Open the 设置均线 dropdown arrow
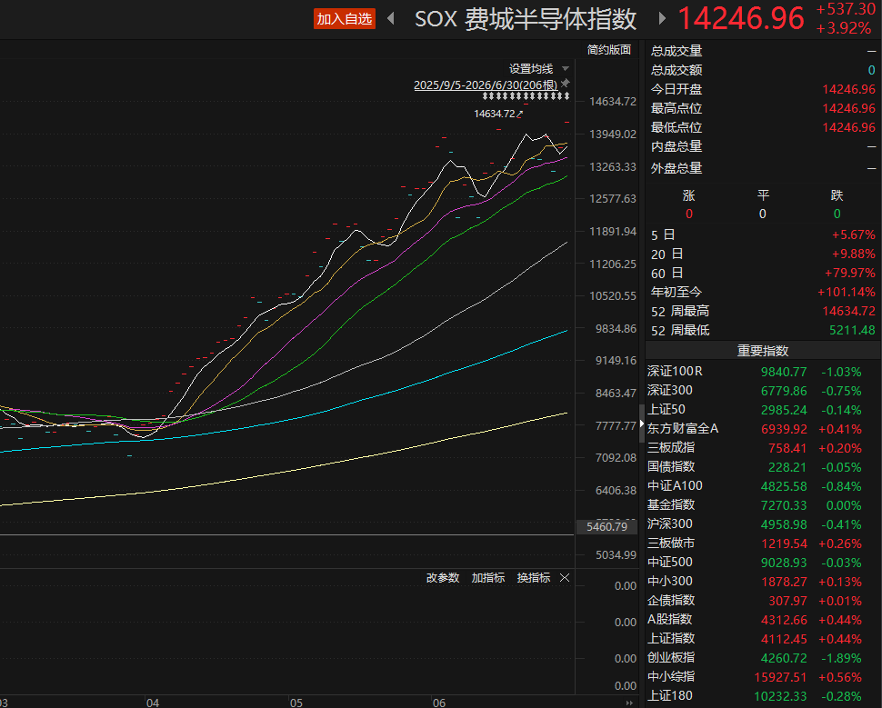Image resolution: width=882 pixels, height=708 pixels. [566, 68]
